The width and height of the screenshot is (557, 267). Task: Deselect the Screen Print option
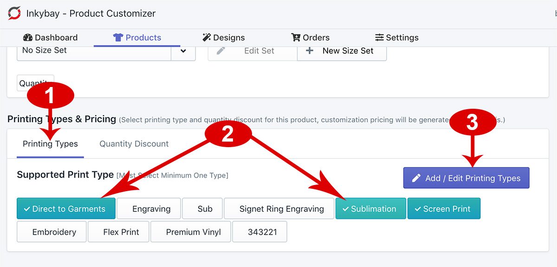click(444, 209)
